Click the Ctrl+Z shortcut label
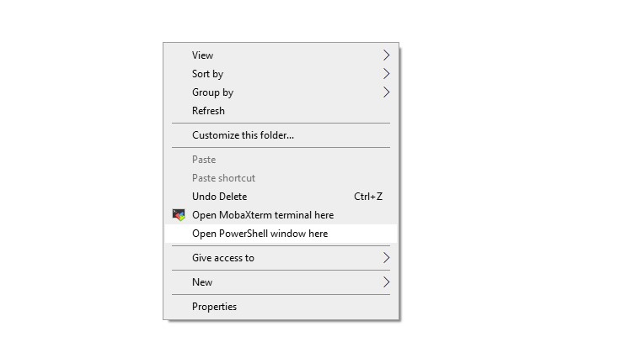The width and height of the screenshot is (621, 342). pyautogui.click(x=368, y=197)
